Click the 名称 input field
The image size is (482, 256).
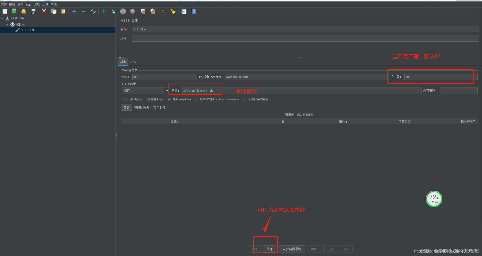coord(305,29)
